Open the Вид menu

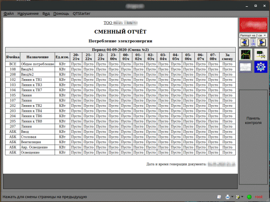pos(46,13)
